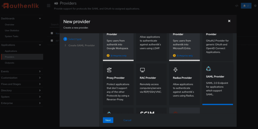This screenshot has height=129, width=258.
Task: Select the OAuth2 Provider card description
Action: point(217,46)
